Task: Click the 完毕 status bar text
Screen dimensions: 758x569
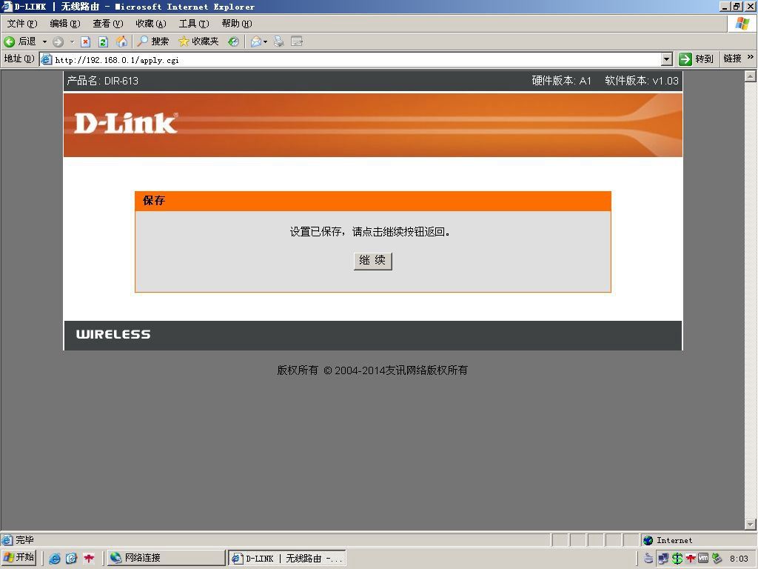Action: [24, 540]
